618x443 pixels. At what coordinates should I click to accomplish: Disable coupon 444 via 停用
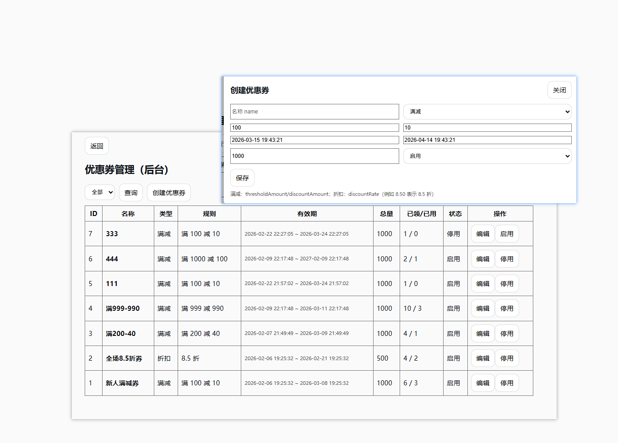tap(507, 259)
